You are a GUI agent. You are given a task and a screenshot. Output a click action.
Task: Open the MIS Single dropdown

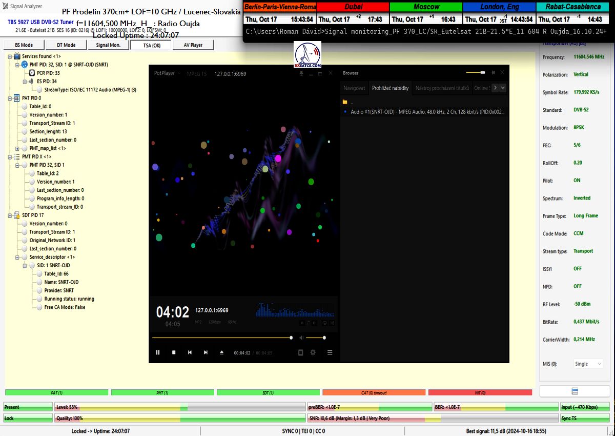[x=587, y=364]
